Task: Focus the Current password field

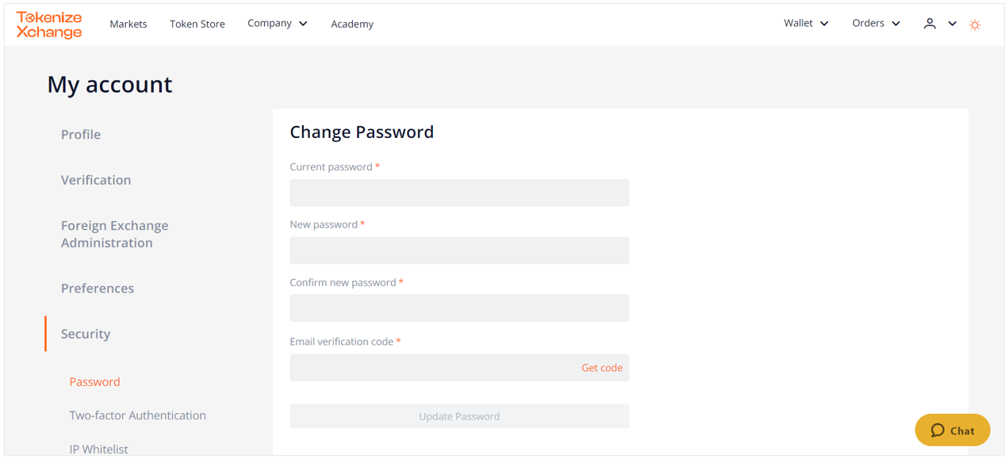Action: (459, 193)
